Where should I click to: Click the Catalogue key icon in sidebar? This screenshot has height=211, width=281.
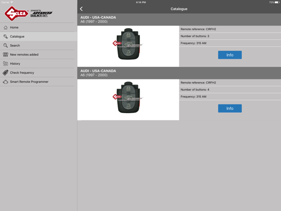click(x=6, y=36)
